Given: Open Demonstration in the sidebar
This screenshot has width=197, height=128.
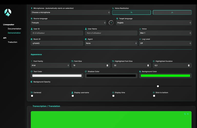Looking at the screenshot, I should pos(14,33).
